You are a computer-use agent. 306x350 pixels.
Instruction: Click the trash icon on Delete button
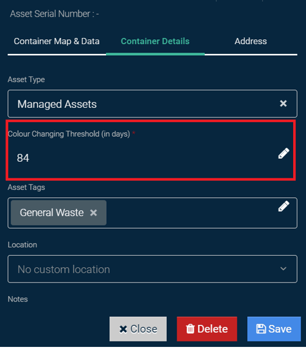click(x=190, y=329)
